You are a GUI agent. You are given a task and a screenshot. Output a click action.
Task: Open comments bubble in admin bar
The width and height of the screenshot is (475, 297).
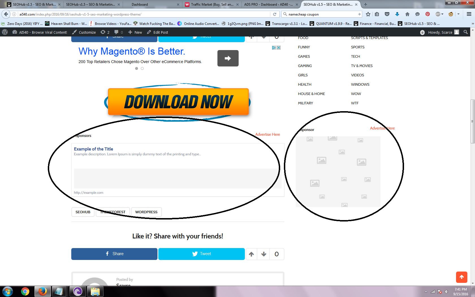click(x=118, y=32)
